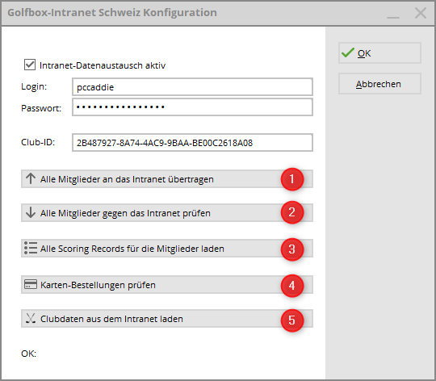Click Clubdaten aus dem Intranet laden
This screenshot has width=436, height=381.
click(x=167, y=319)
